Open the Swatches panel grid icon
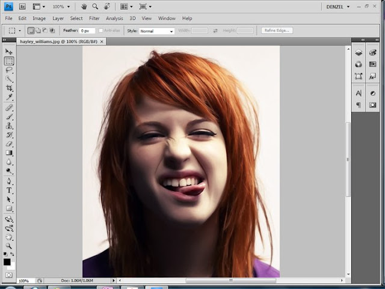The image size is (385, 289). tap(372, 64)
